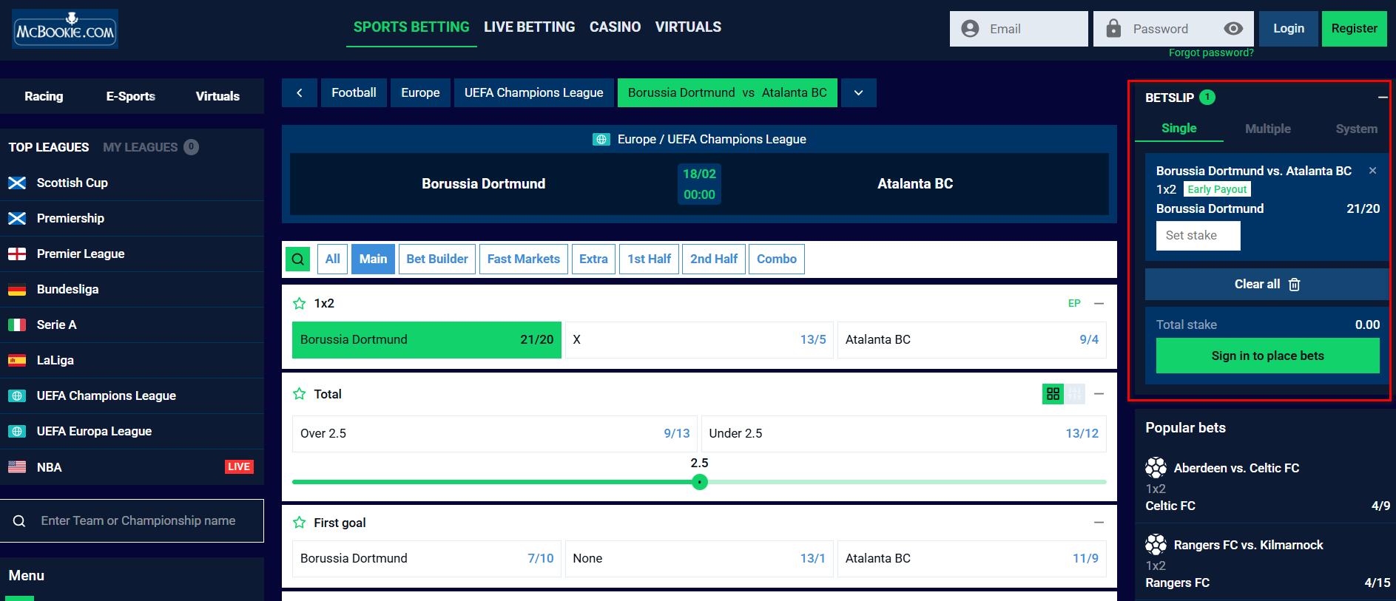Open Sports Betting tab
This screenshot has width=1396, height=601.
click(x=411, y=27)
